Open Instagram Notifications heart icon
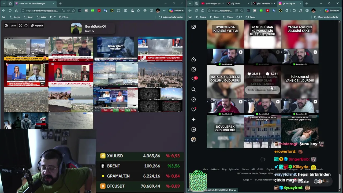The height and width of the screenshot is (193, 343). tap(193, 109)
